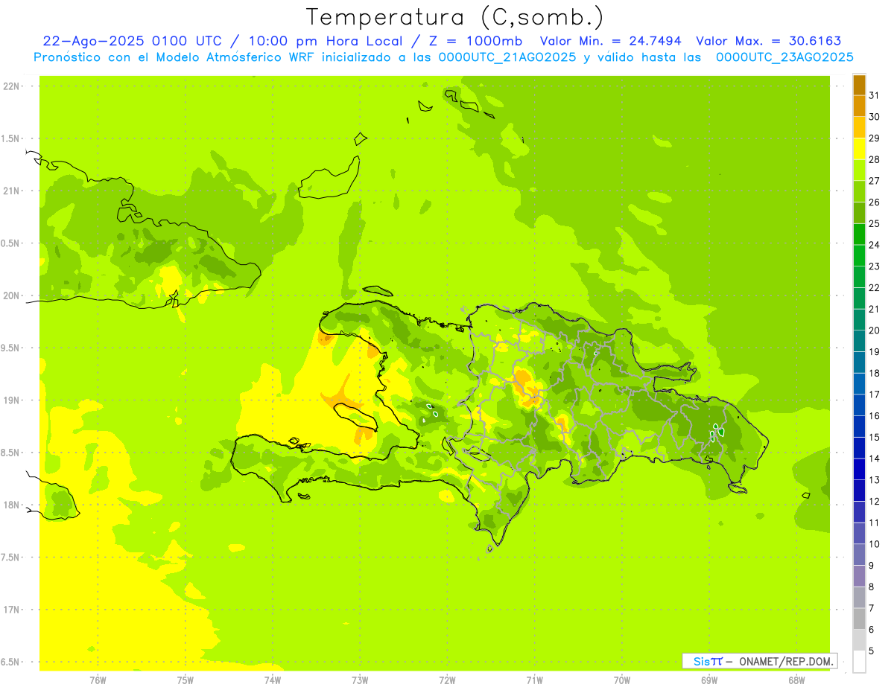Click the latitude label 22N
894x690 pixels.
pos(11,86)
